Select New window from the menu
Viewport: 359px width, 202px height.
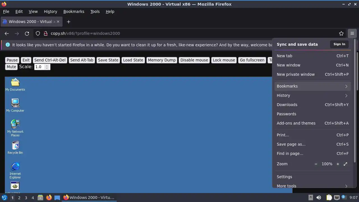point(312,65)
